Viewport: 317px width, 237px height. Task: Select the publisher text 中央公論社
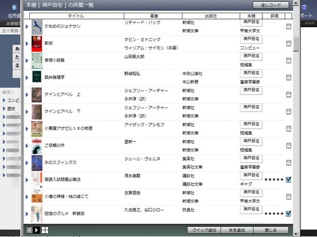coord(192,74)
